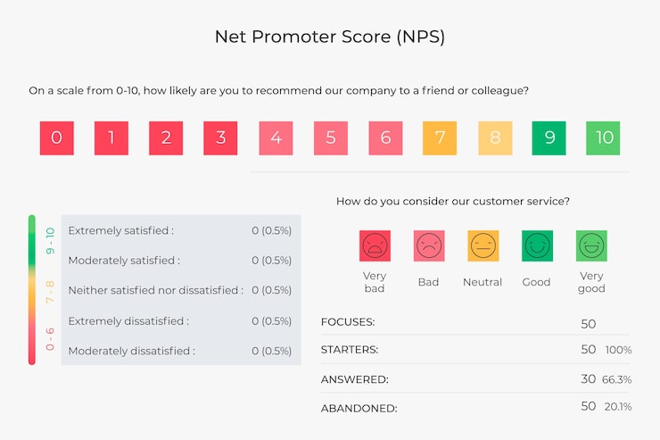Choose the Bad frowning face icon

(x=429, y=245)
